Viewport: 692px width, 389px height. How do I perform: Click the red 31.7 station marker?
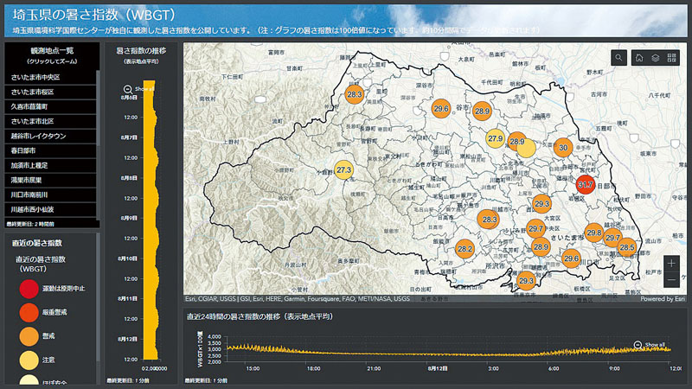point(585,185)
